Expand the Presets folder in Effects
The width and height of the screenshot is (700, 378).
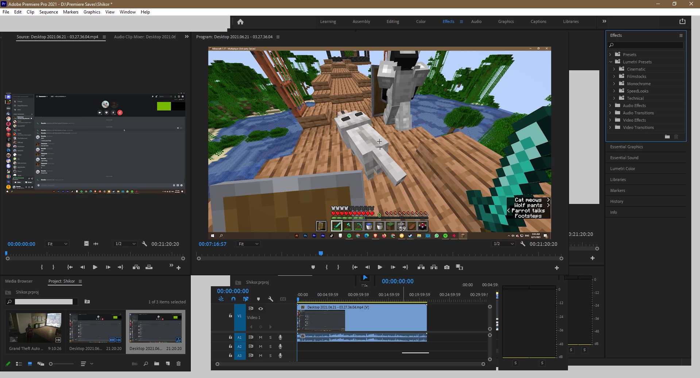pyautogui.click(x=610, y=55)
